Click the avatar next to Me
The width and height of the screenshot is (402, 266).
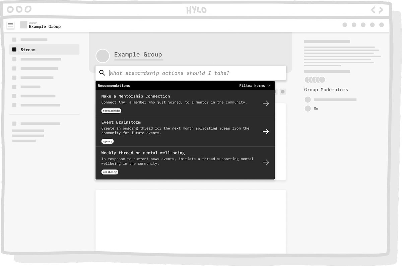308,109
